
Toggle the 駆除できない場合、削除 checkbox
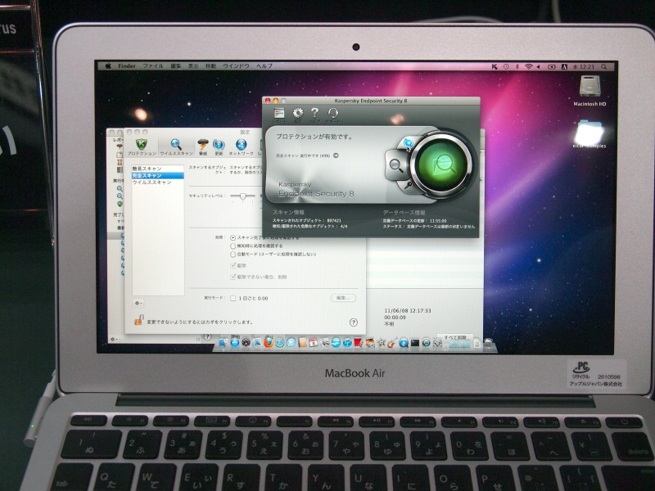[233, 277]
